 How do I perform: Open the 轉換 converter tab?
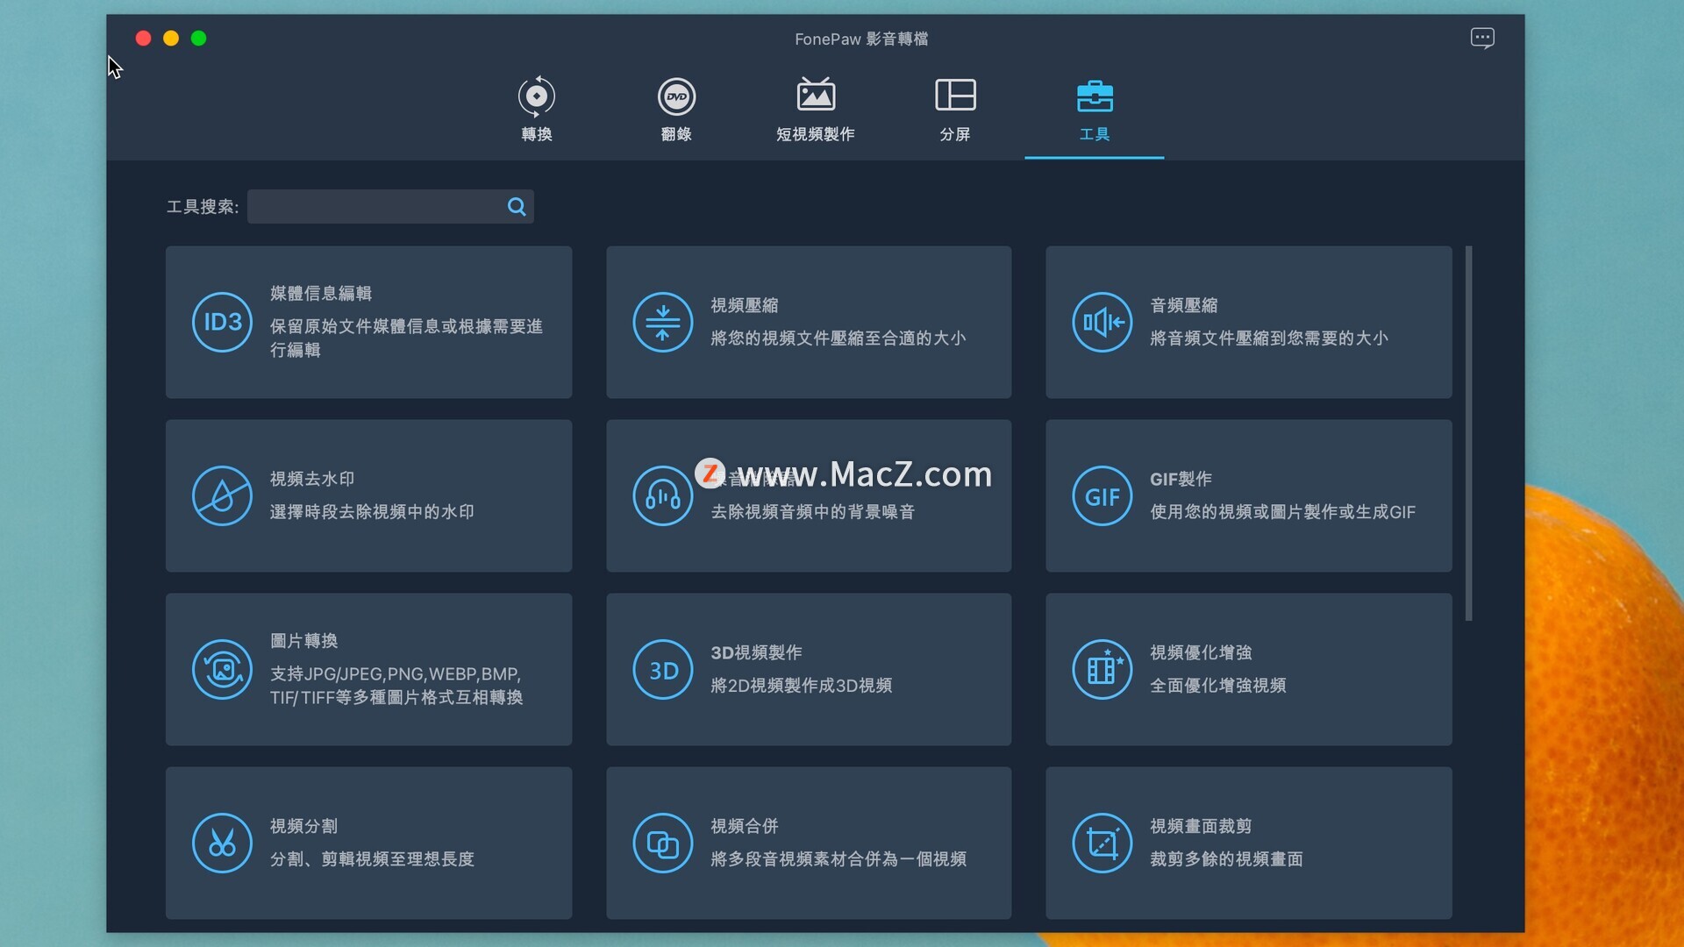(536, 110)
